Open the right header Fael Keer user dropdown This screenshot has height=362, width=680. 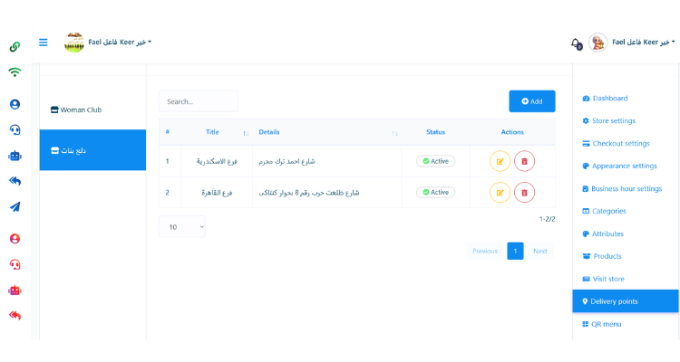[644, 42]
